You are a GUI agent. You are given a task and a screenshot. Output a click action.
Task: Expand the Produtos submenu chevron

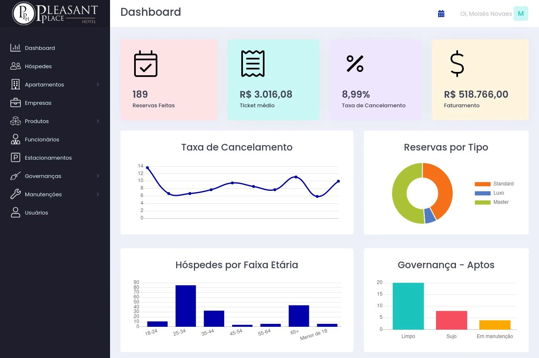click(x=98, y=121)
